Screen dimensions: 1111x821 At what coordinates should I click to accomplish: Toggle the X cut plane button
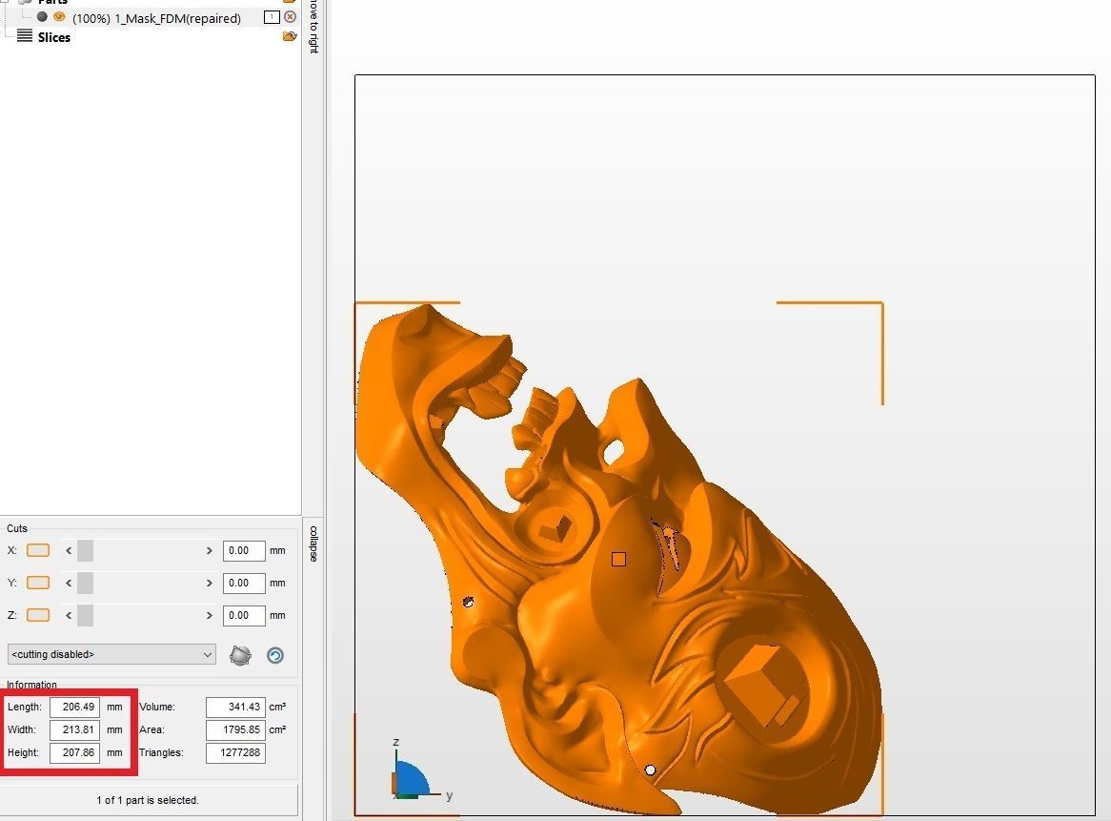pos(38,550)
